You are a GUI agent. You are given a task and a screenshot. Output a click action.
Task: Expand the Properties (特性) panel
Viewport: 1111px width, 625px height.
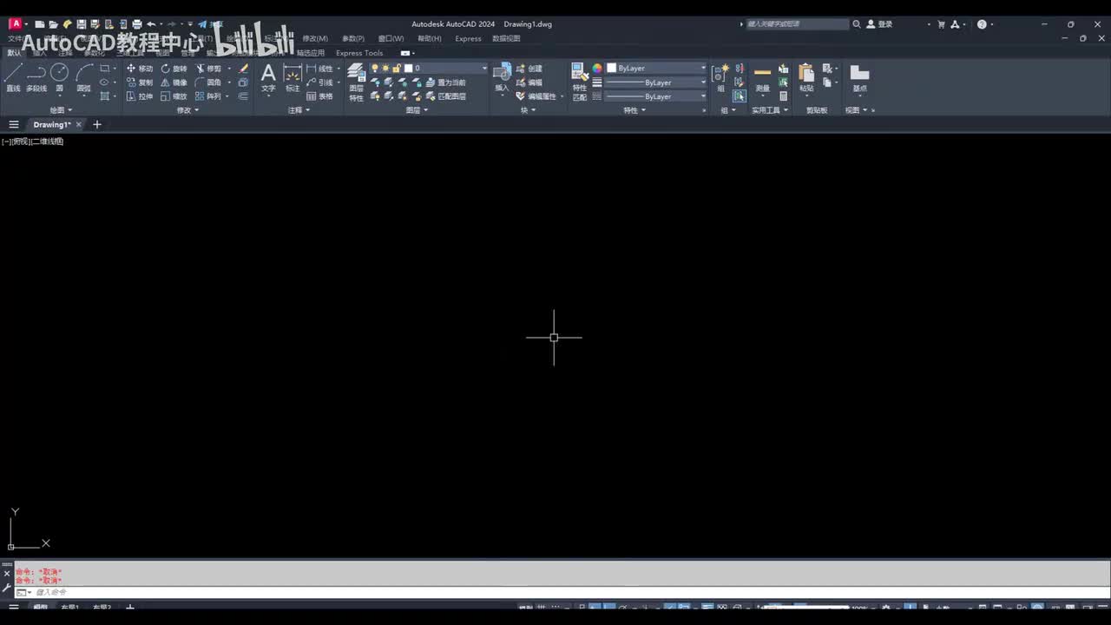634,110
